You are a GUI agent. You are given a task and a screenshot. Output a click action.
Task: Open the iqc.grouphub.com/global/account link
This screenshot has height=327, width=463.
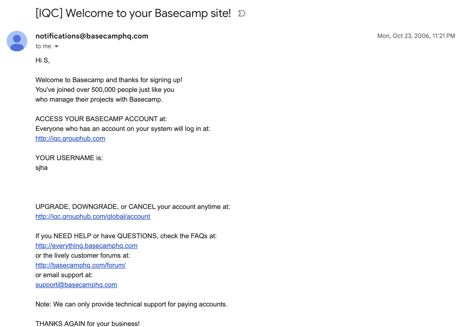pyautogui.click(x=93, y=216)
